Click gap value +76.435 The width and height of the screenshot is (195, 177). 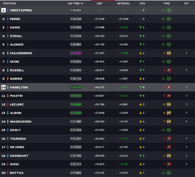point(99,173)
